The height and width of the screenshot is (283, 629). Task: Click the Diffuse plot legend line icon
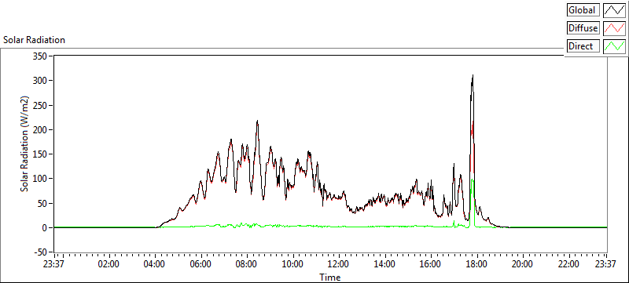click(x=614, y=28)
